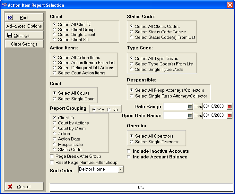
Task: Check Page Break After Group
Action: coord(52,156)
